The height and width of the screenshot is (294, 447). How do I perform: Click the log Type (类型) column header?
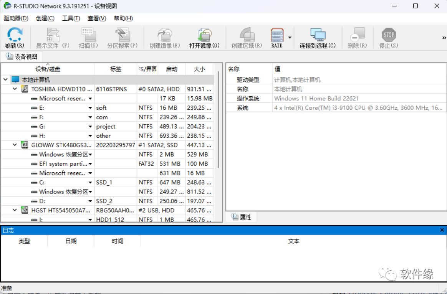point(24,241)
